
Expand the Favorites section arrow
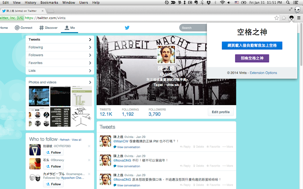point(90,63)
